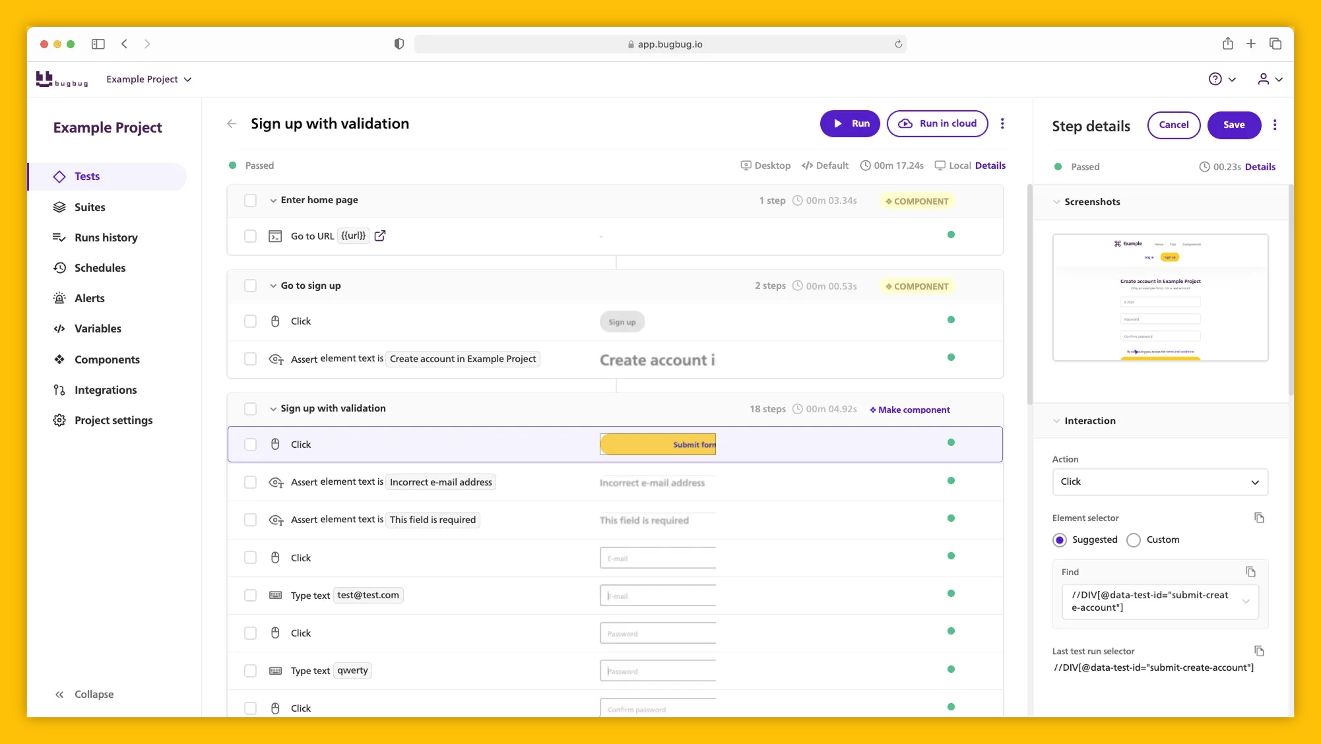Open Schedules from the sidebar
The image size is (1321, 744).
100,268
